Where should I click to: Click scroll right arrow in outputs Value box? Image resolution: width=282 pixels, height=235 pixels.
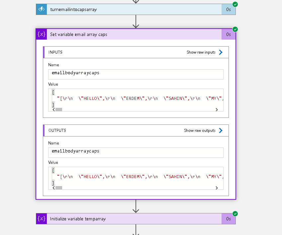[217, 188]
